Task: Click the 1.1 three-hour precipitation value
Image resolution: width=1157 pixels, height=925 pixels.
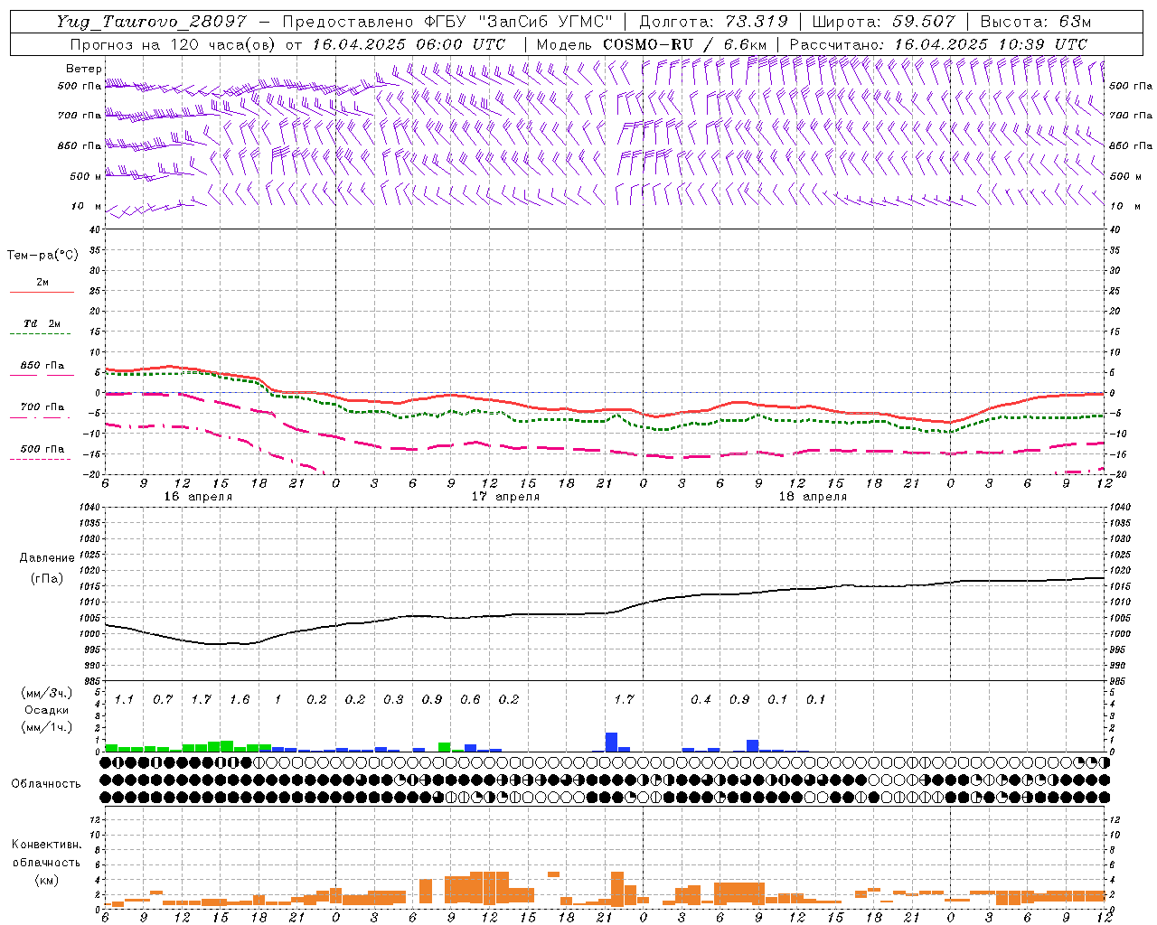Action: click(x=124, y=699)
